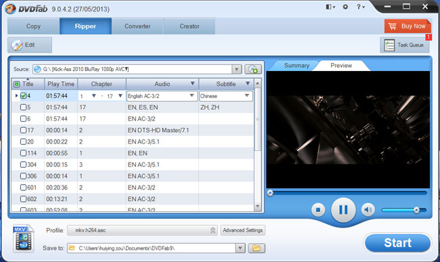Click the add source disc icon
The width and height of the screenshot is (440, 262).
pos(253,69)
